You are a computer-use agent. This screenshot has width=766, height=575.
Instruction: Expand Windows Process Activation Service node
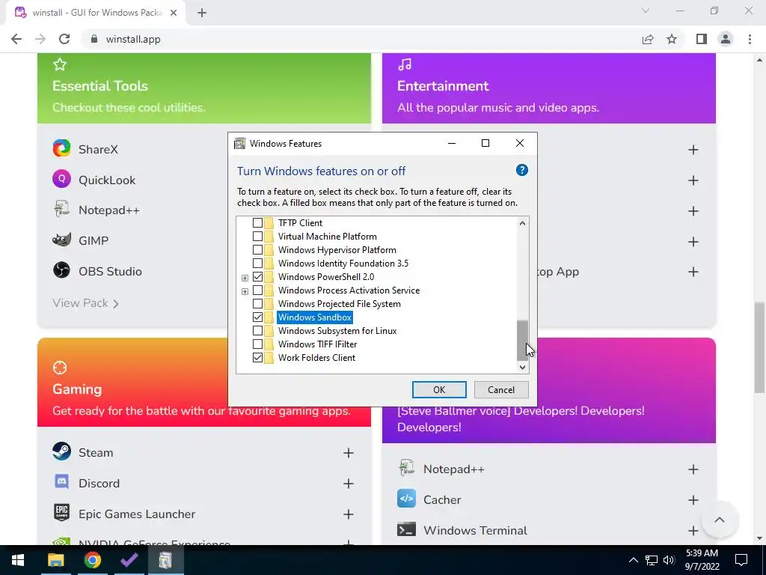[245, 291]
